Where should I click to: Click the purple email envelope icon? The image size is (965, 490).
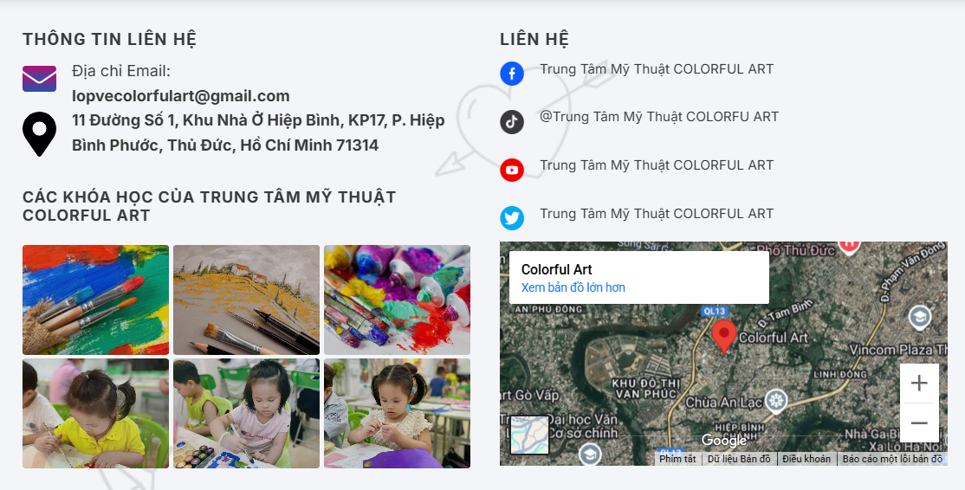pyautogui.click(x=39, y=79)
